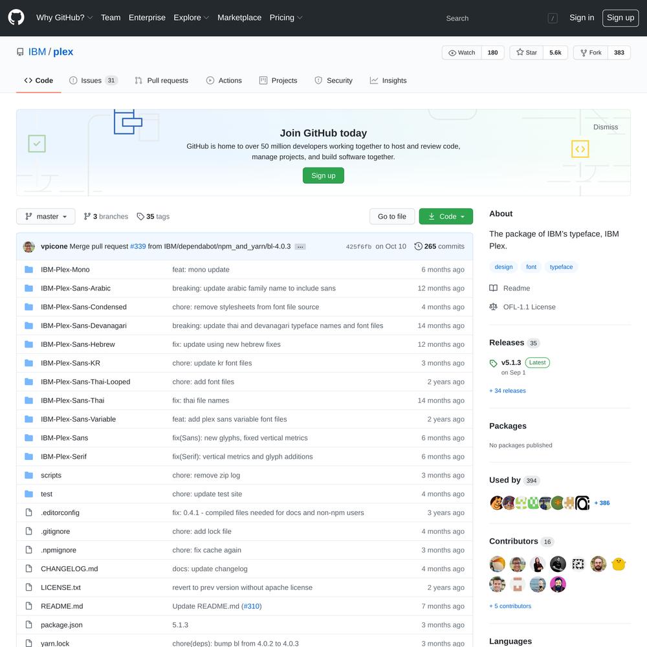Open the IBM-Plex-Sans-KR folder
The height and width of the screenshot is (647, 647).
[70, 363]
